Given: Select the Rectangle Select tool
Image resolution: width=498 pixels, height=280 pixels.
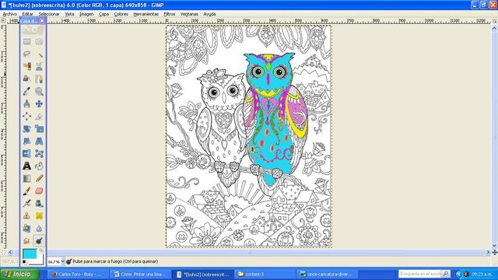Looking at the screenshot, I should pos(26,41).
